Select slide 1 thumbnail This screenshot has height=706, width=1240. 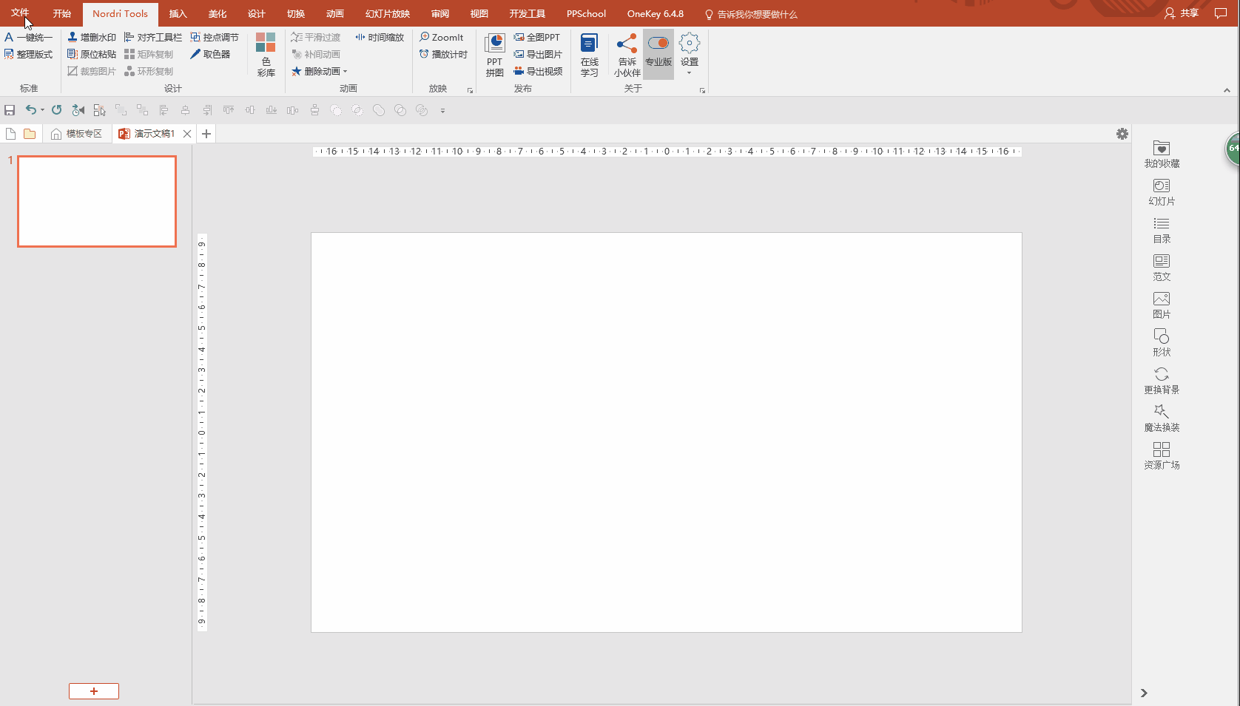click(x=97, y=201)
